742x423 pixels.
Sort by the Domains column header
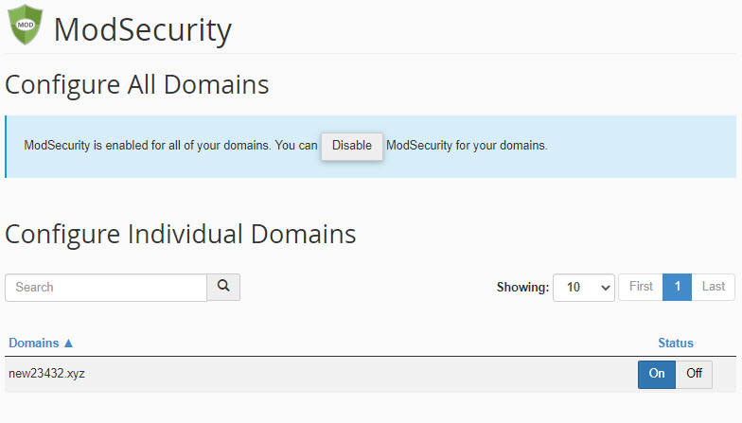point(34,343)
